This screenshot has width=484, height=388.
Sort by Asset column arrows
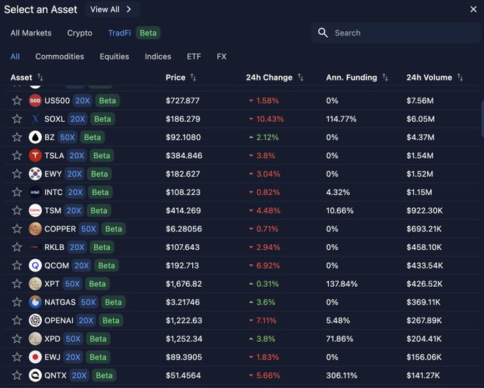40,77
